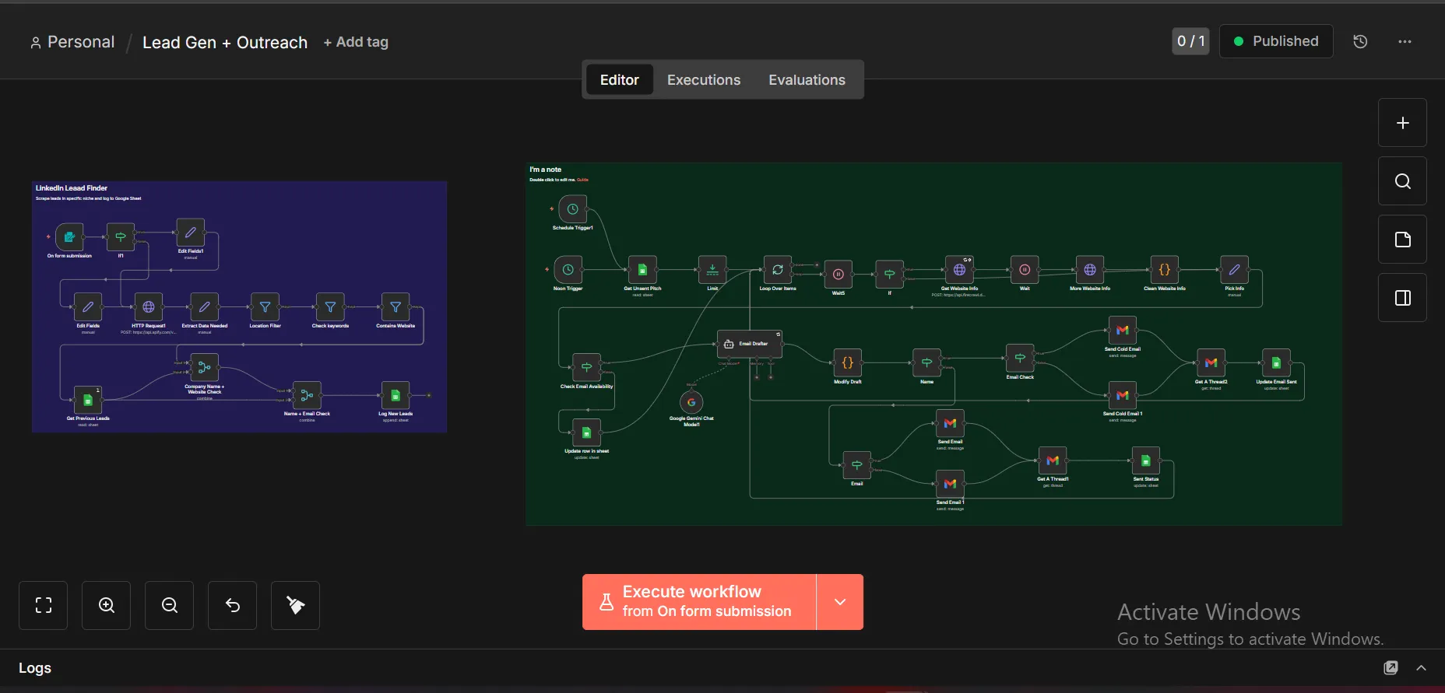Select the Log New Leads sheet node
1445x693 pixels.
pos(396,395)
